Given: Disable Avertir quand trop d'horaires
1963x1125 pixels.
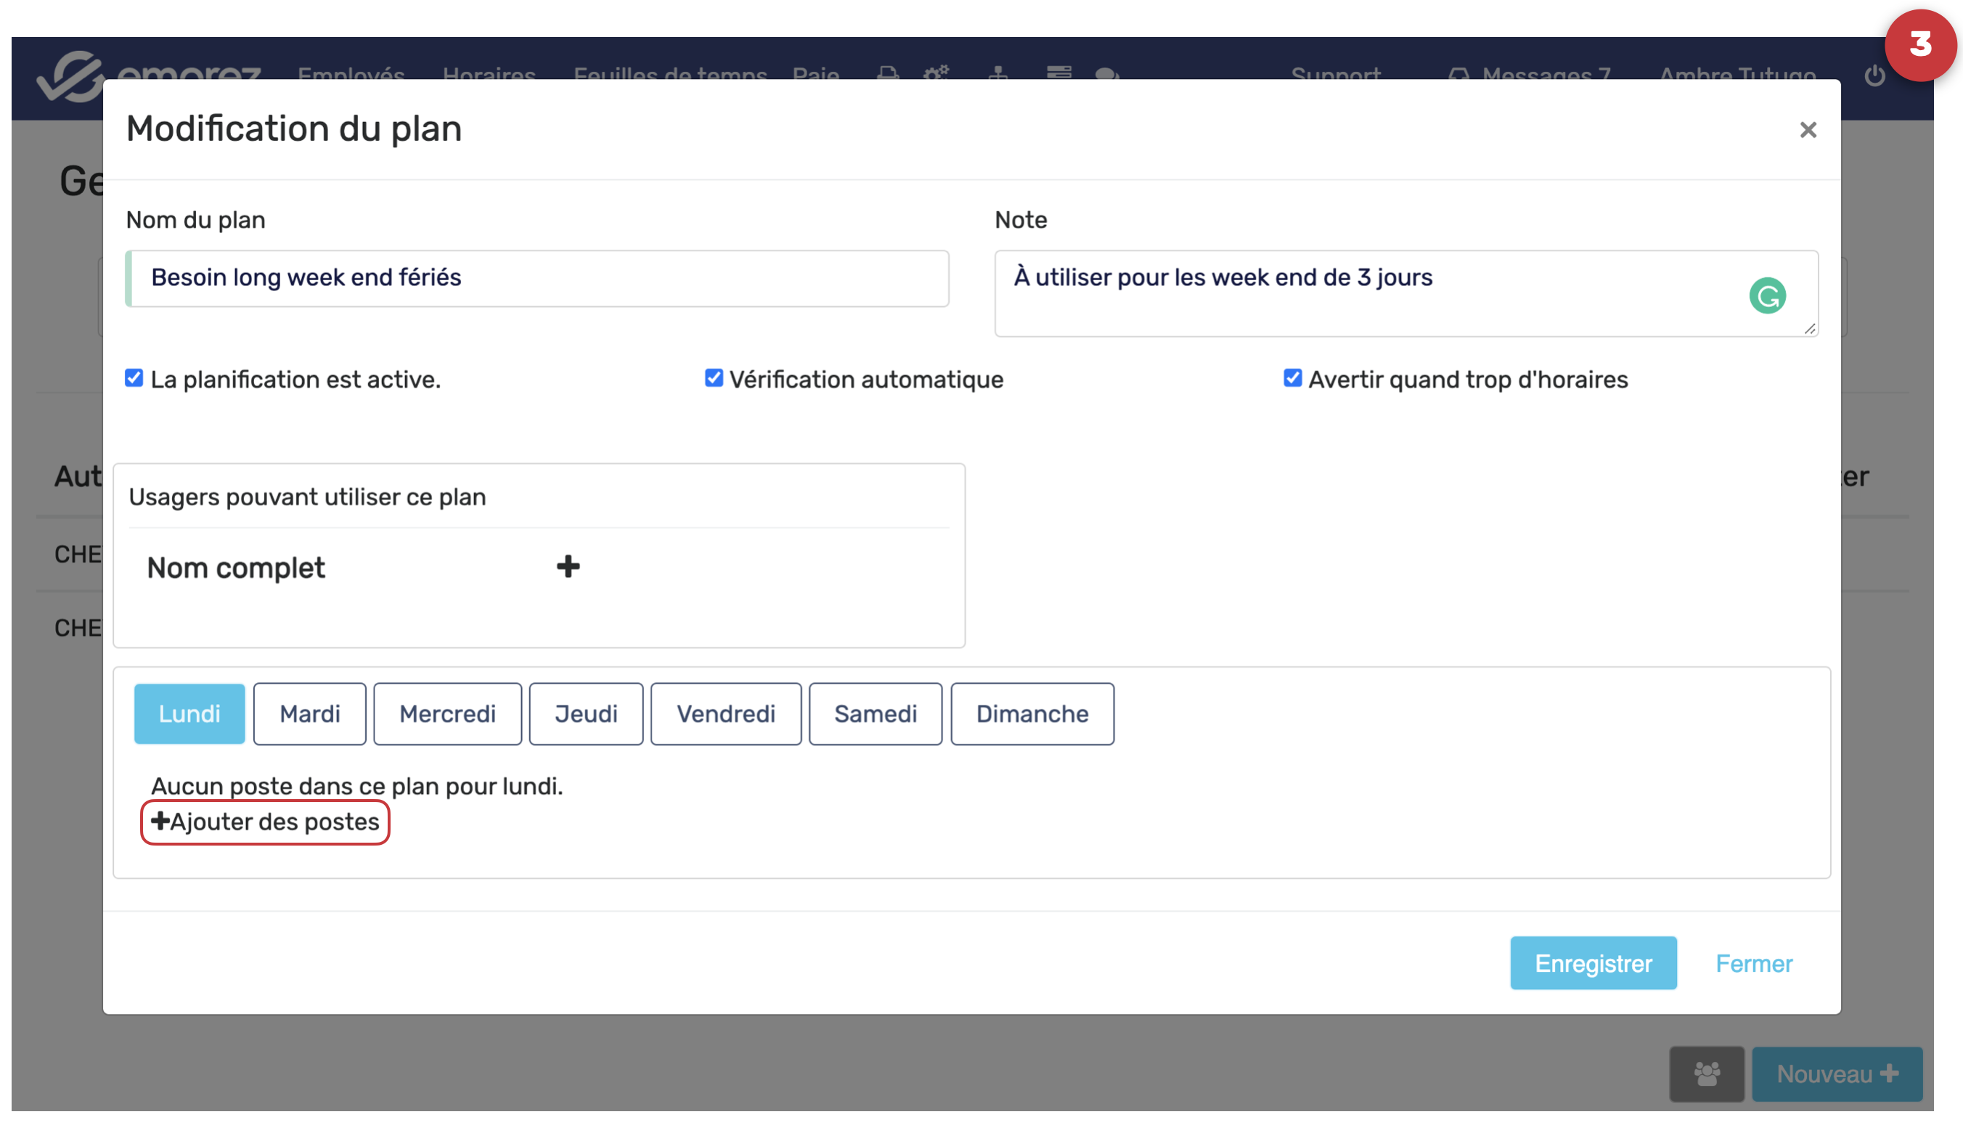Looking at the screenshot, I should point(1292,379).
